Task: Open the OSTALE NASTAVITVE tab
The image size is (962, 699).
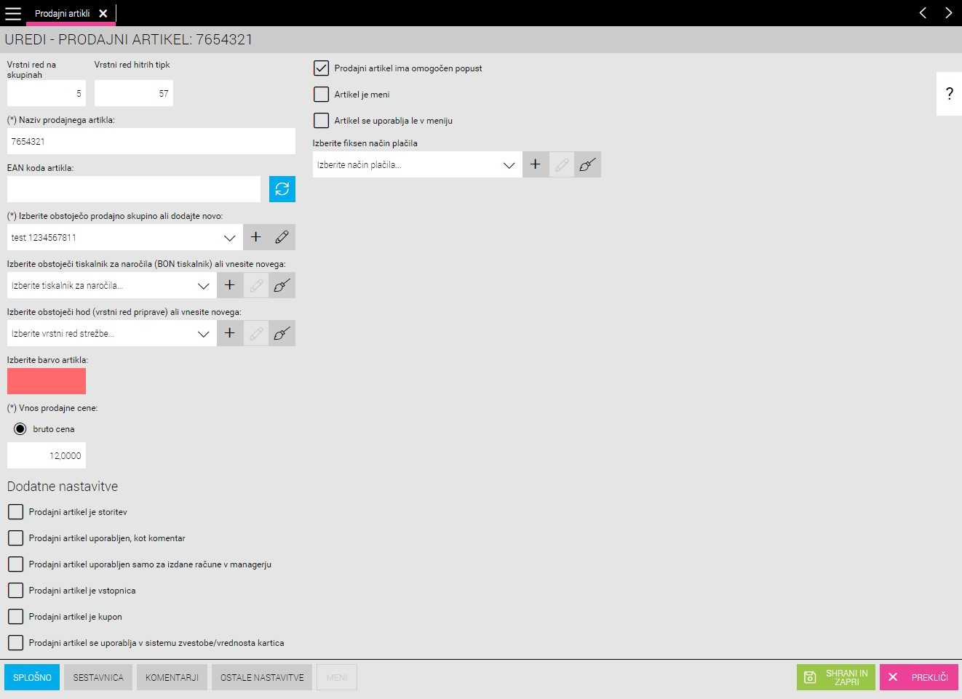Action: 262,677
